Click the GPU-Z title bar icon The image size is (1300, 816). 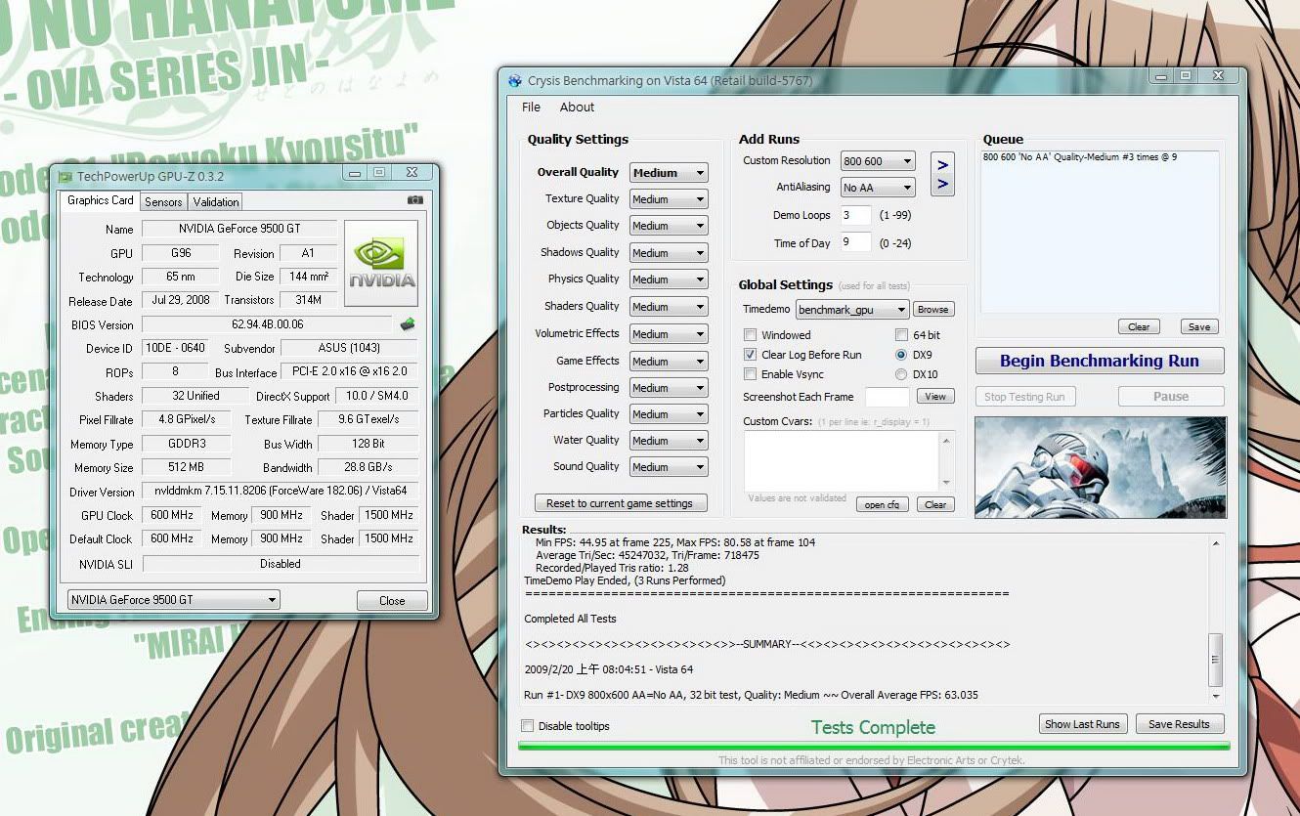[x=65, y=177]
